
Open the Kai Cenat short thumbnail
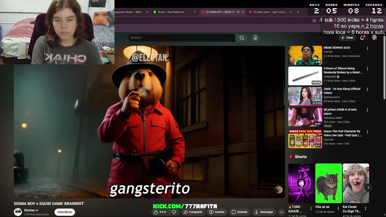(356, 183)
